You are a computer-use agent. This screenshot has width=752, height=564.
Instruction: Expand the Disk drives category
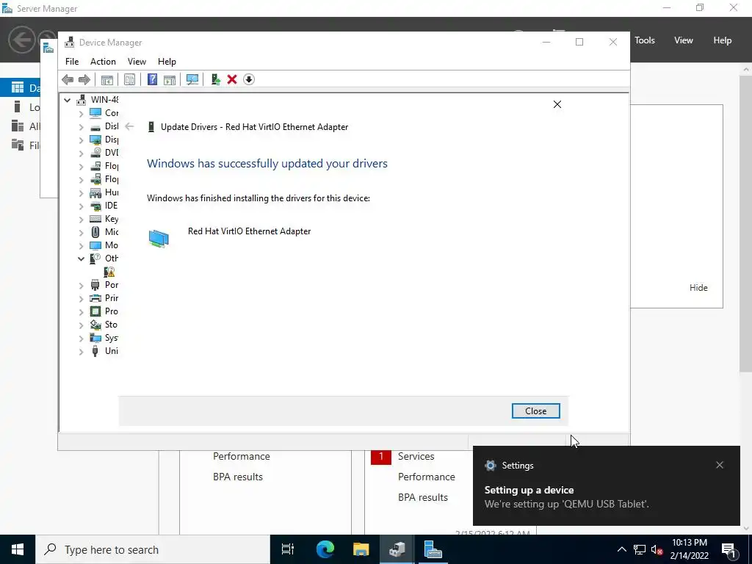click(x=81, y=127)
